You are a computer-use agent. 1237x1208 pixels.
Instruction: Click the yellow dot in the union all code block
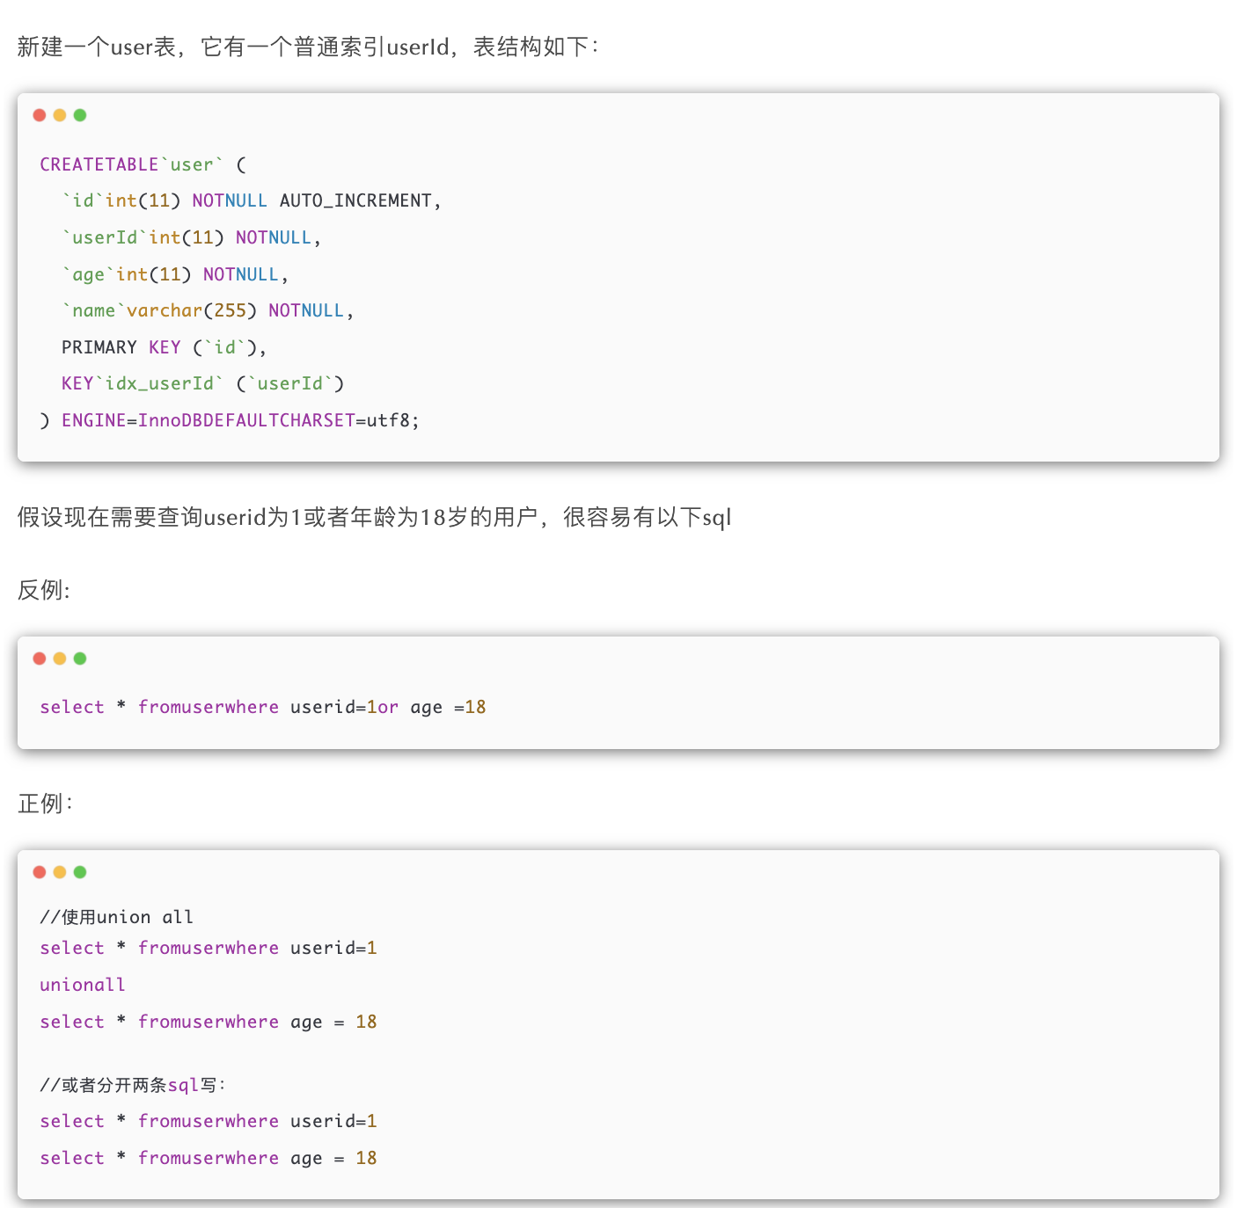(x=60, y=872)
